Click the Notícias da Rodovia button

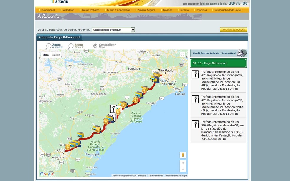233,30
